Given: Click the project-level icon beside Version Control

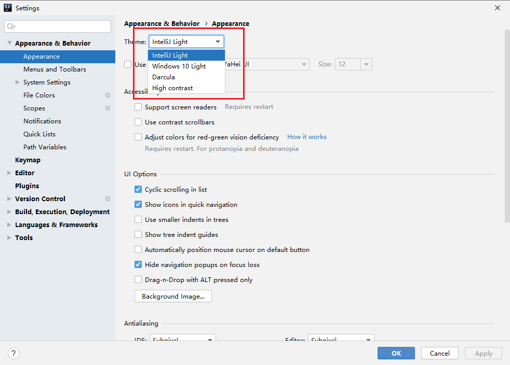Looking at the screenshot, I should point(108,199).
